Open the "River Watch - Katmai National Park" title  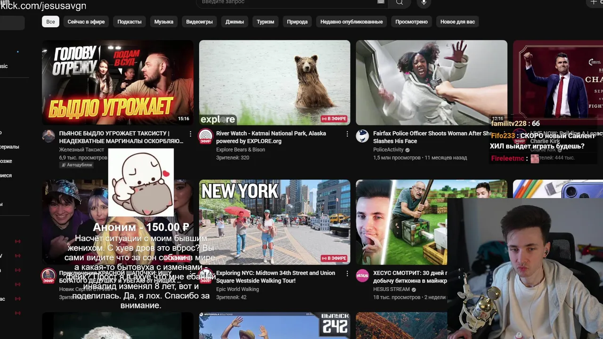(x=271, y=137)
